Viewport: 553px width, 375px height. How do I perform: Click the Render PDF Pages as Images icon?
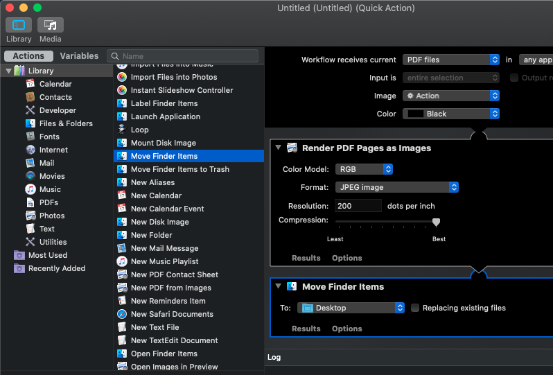292,148
